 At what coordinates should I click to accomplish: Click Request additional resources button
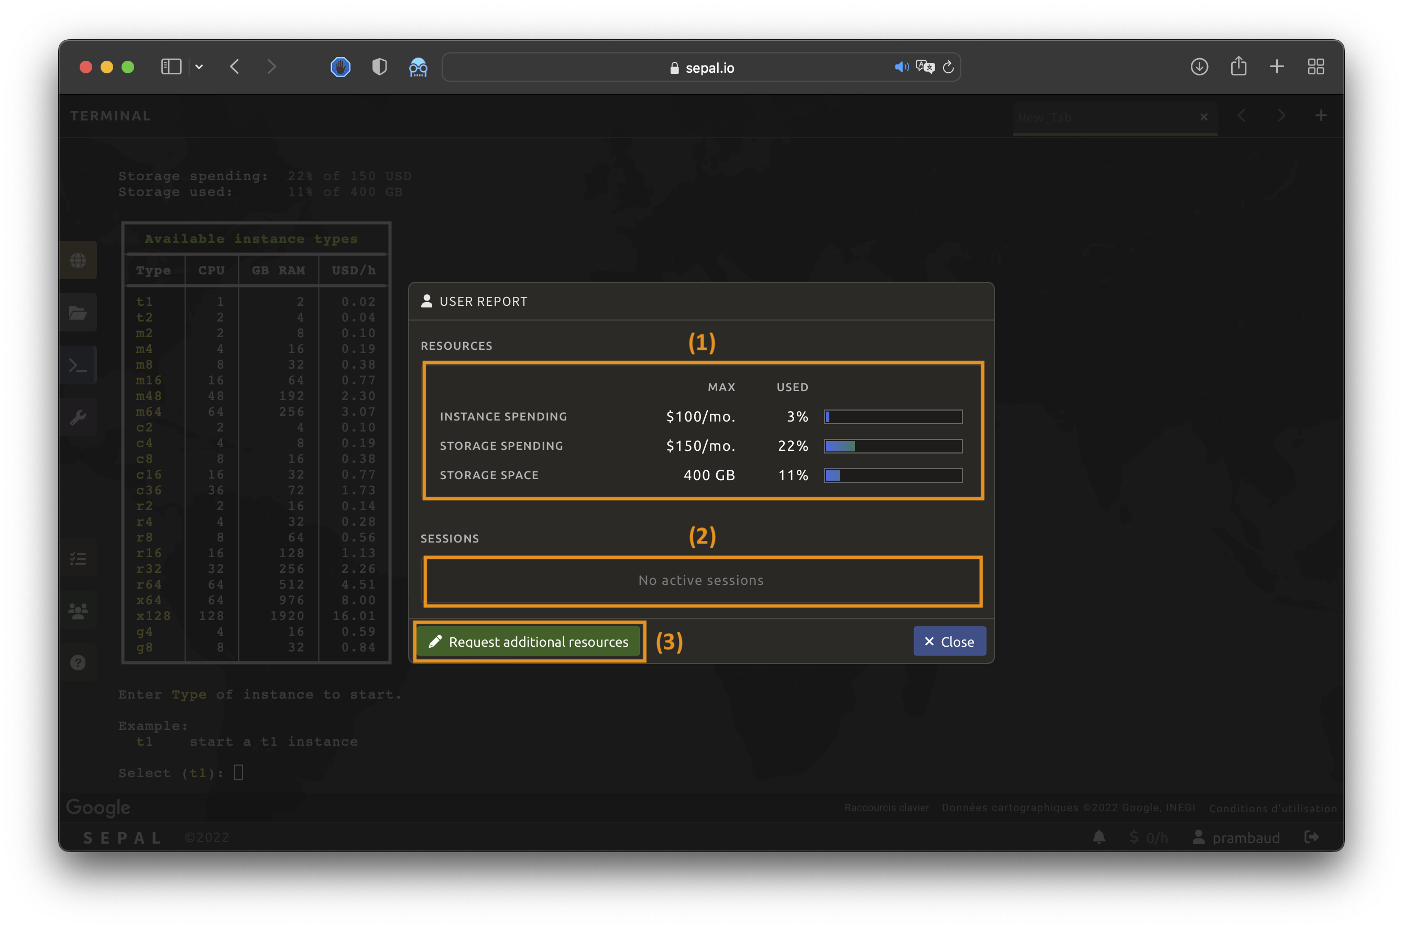click(528, 642)
